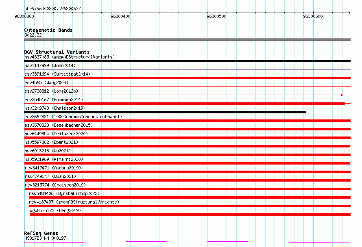The image size is (362, 247).
Task: Select the dgv857n172 red variant bar
Action: coord(190,214)
